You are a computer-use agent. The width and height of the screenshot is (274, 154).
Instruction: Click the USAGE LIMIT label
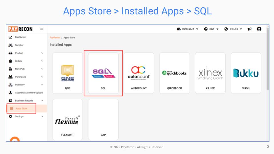188,29
